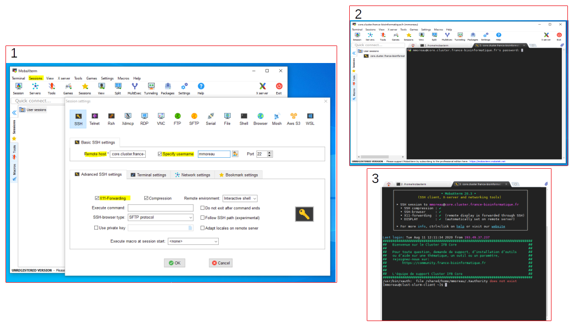This screenshot has width=580, height=326.
Task: Cancel the Session settings dialog
Action: click(221, 263)
